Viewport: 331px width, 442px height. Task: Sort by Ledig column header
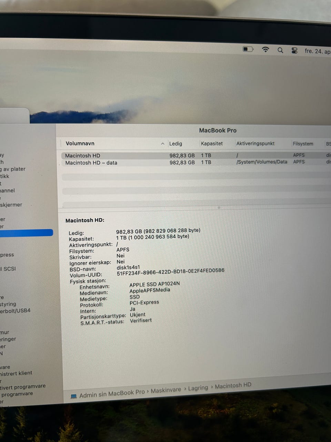click(175, 144)
